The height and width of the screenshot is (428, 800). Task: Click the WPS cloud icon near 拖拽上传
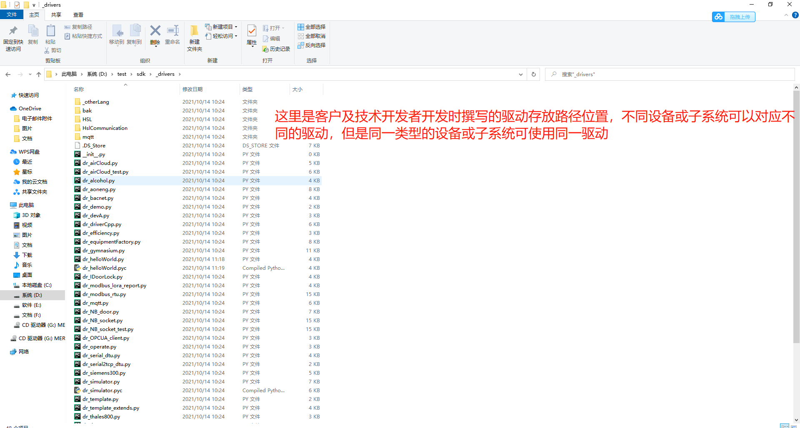tap(718, 17)
